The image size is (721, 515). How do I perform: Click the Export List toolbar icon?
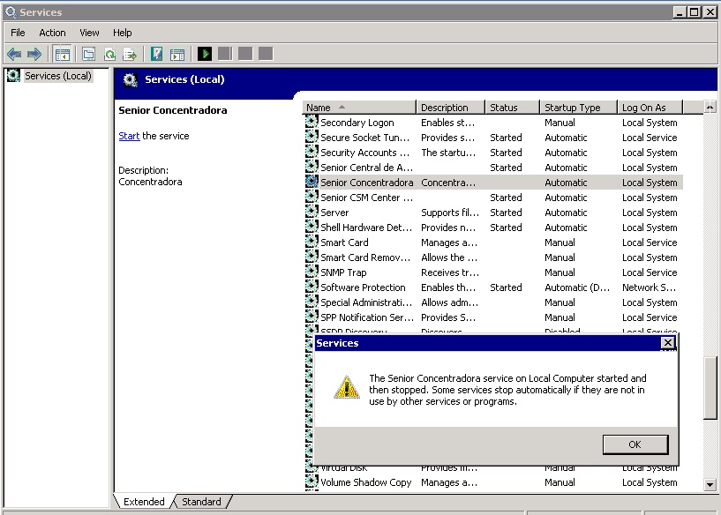[x=130, y=54]
